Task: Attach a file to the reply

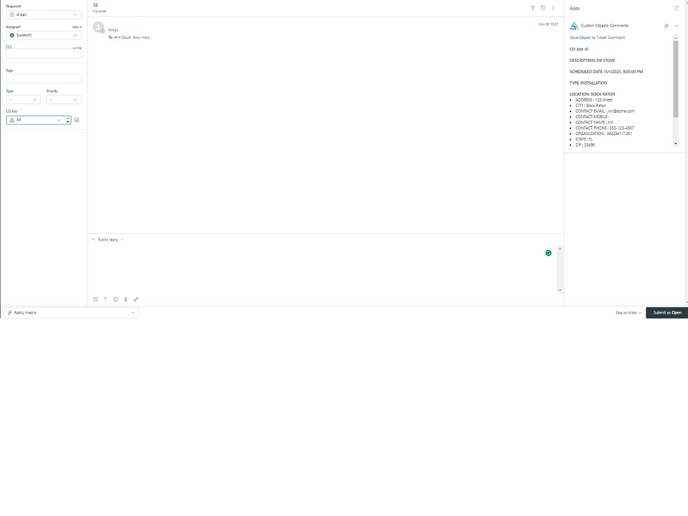Action: tap(126, 299)
